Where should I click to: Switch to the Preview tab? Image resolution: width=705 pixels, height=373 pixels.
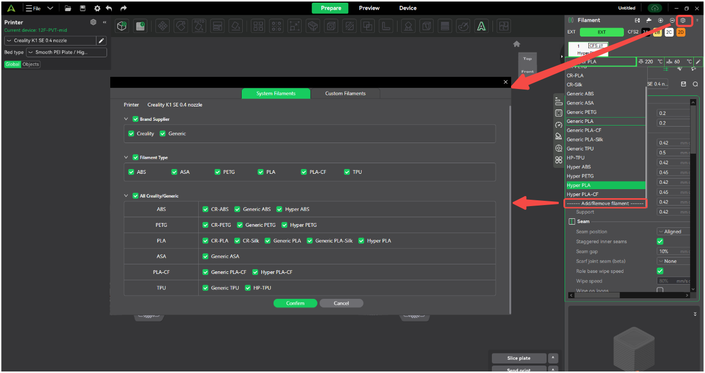pos(369,8)
